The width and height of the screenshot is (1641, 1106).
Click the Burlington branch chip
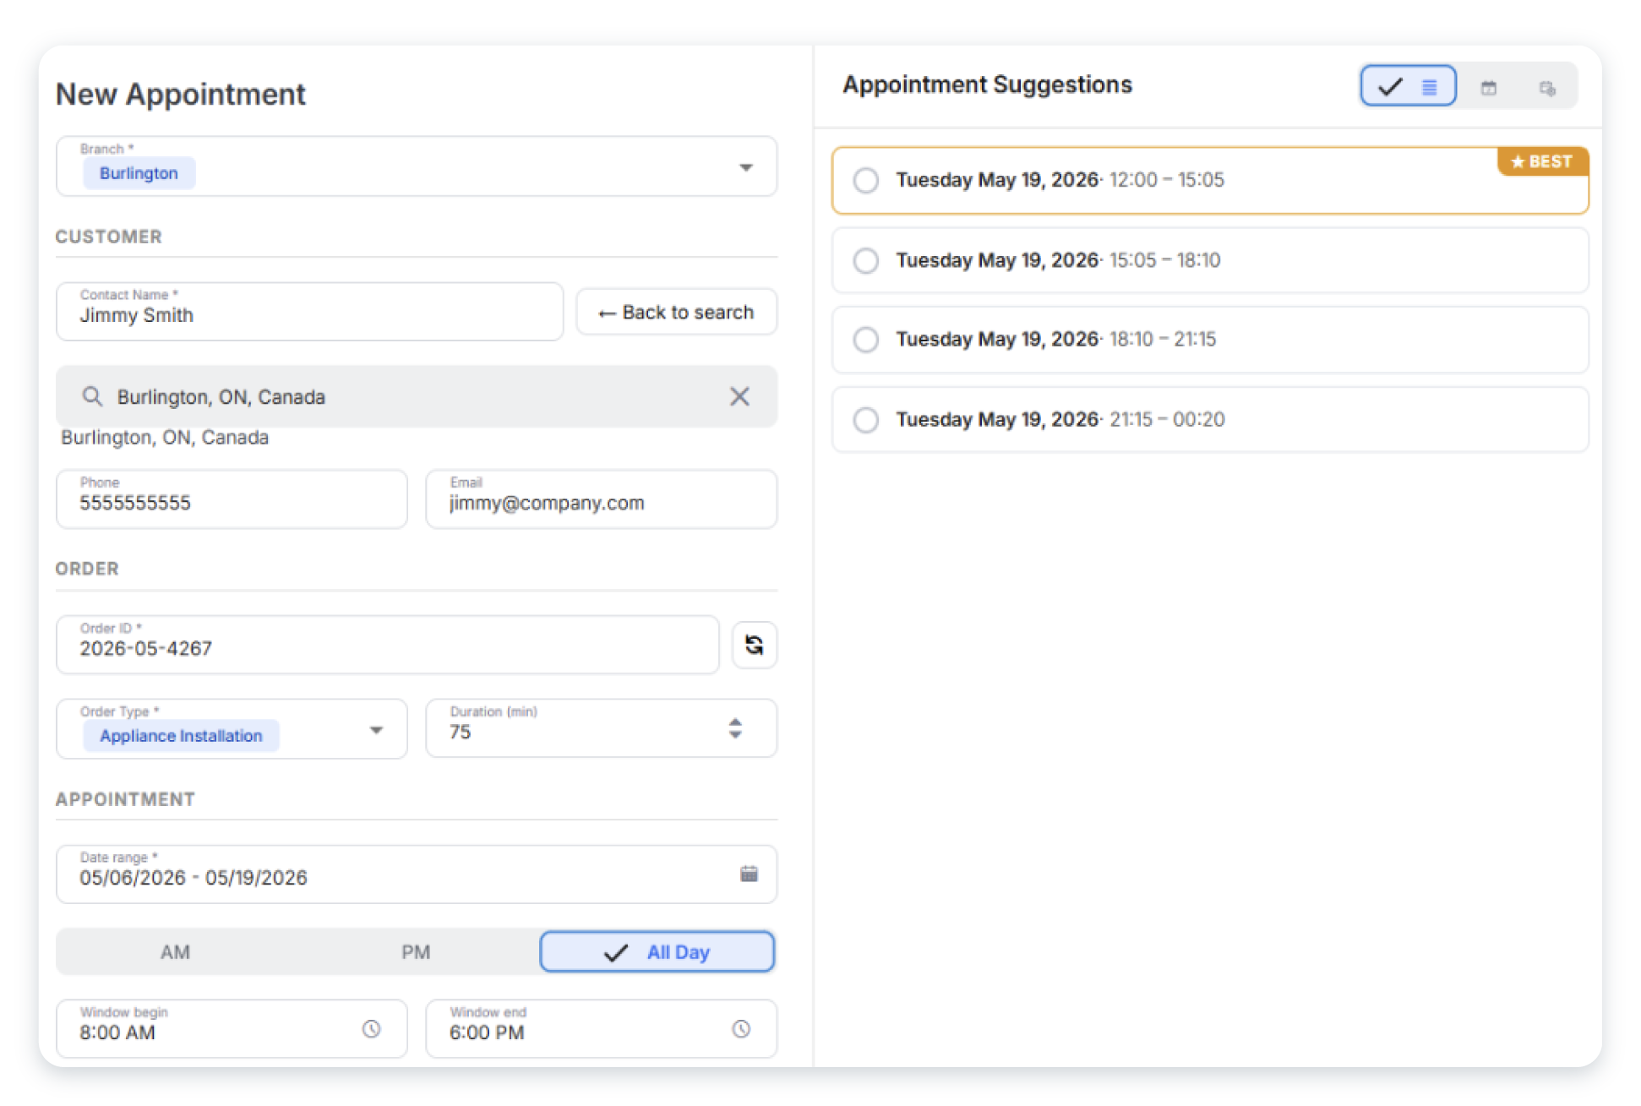[x=139, y=173]
